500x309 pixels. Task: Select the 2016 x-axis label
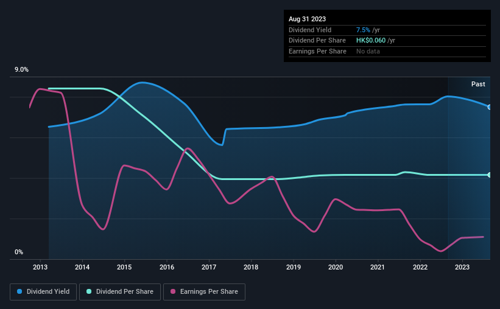pyautogui.click(x=167, y=267)
